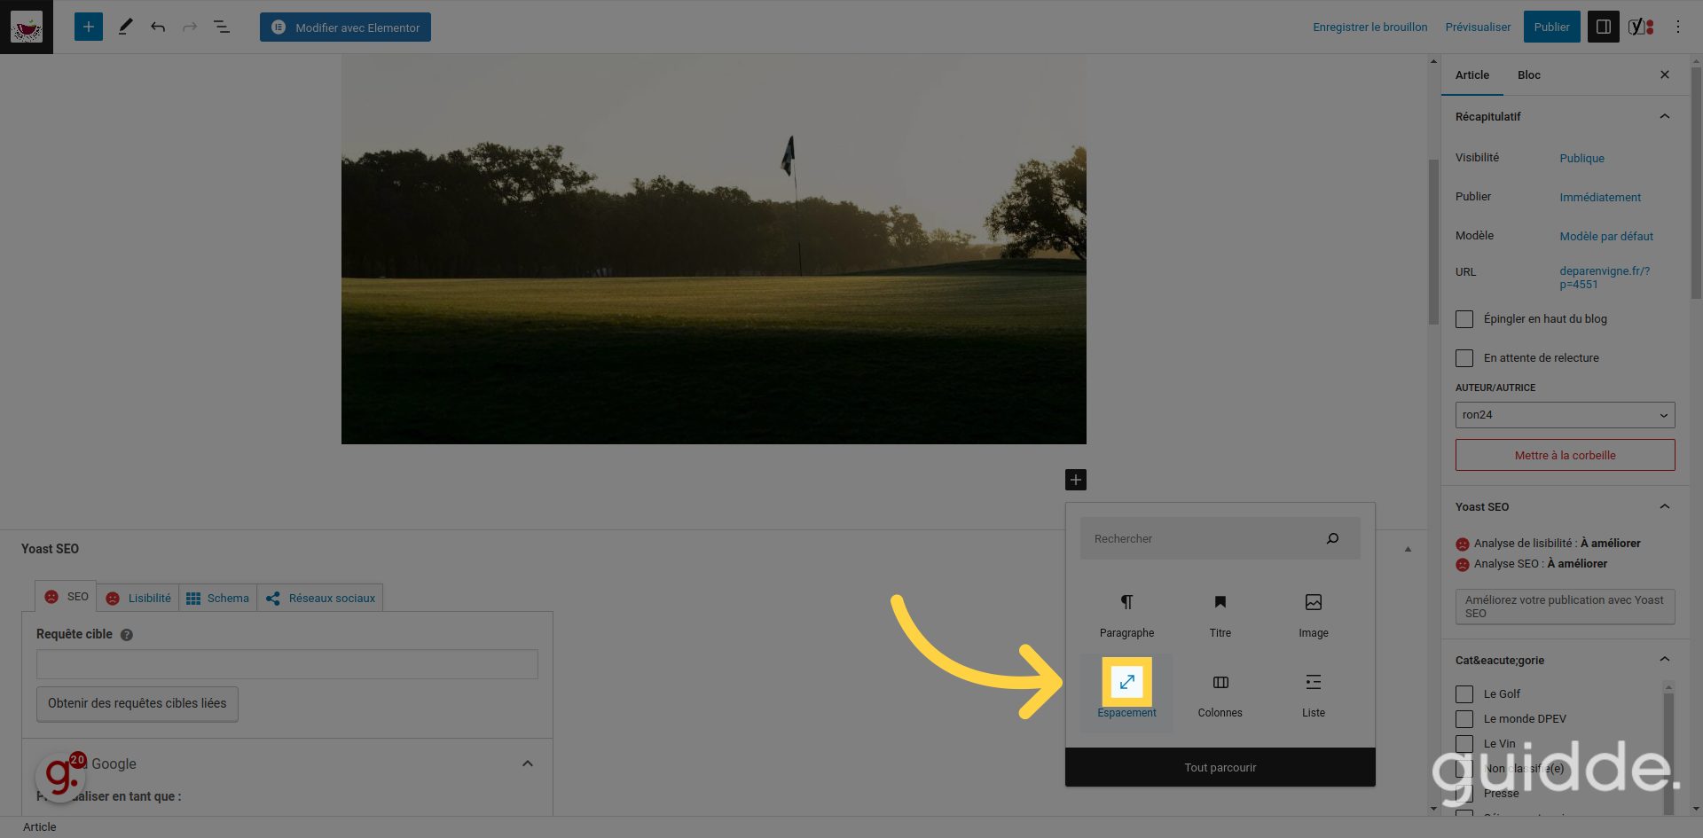The width and height of the screenshot is (1703, 838).
Task: Click Analyse de lisibilité status text
Action: point(1557,543)
